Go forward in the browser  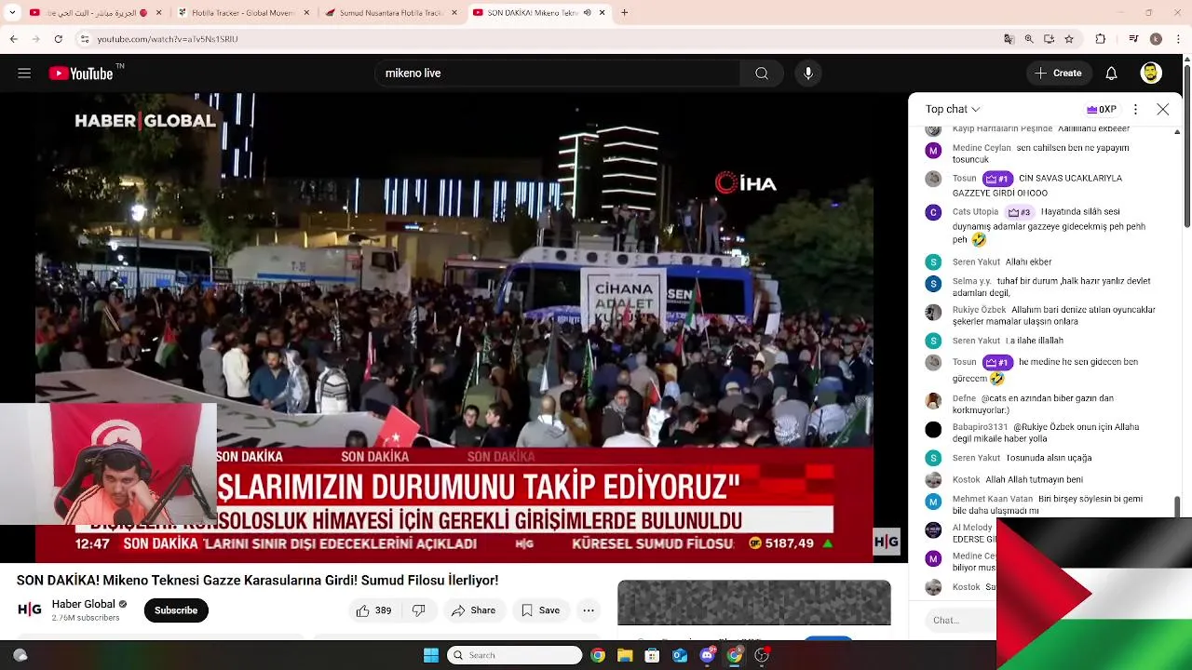(35, 39)
